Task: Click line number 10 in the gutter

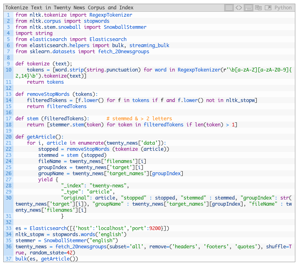Action: click(x=9, y=70)
